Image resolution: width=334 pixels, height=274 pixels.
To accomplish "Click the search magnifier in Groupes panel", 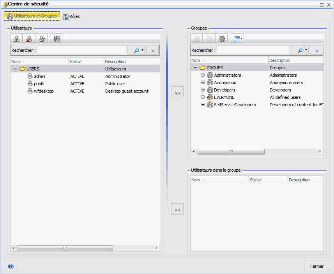I will (300, 51).
